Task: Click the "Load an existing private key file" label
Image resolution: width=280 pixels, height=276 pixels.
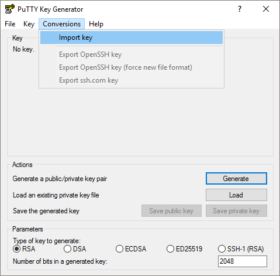Action: click(56, 195)
